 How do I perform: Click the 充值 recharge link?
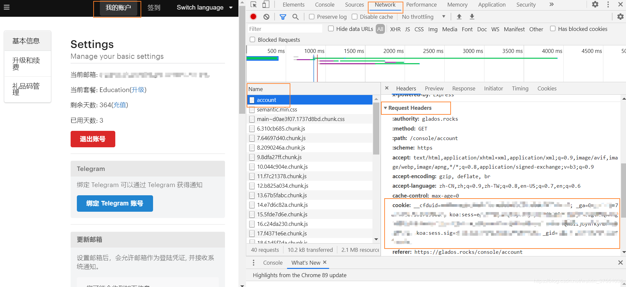pos(120,105)
